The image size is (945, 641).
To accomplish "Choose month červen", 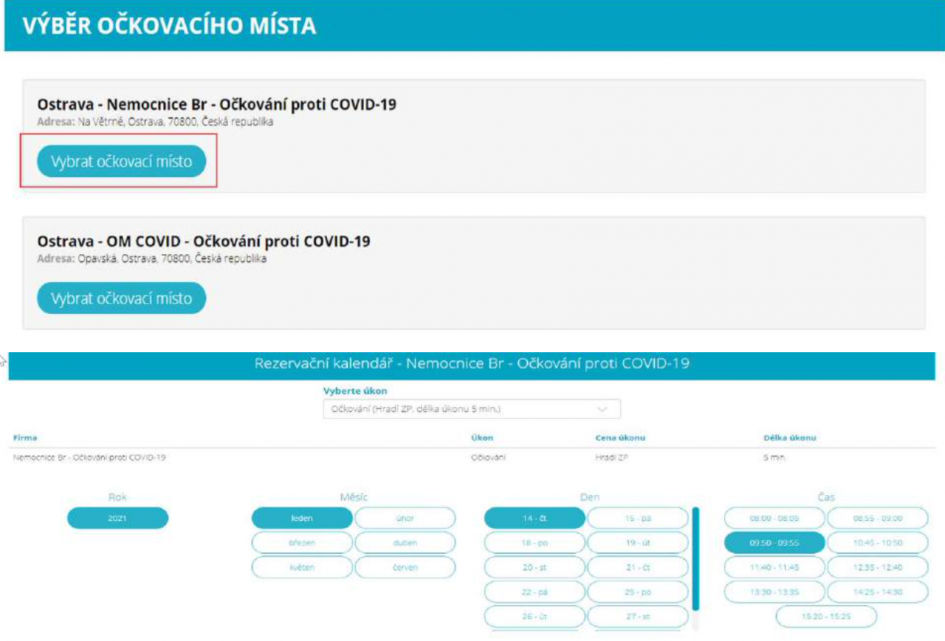I will (405, 567).
